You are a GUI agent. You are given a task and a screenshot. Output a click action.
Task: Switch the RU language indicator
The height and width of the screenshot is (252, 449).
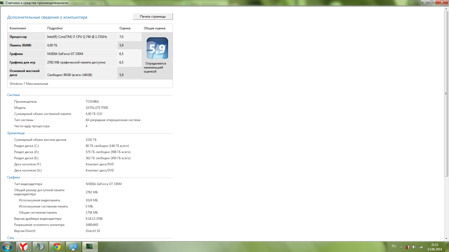tap(394, 246)
